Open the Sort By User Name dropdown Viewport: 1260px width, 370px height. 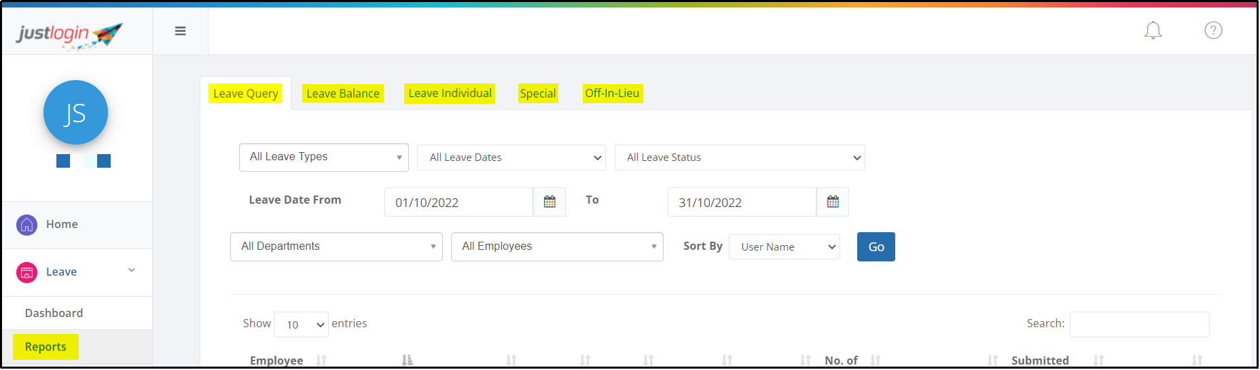click(785, 247)
